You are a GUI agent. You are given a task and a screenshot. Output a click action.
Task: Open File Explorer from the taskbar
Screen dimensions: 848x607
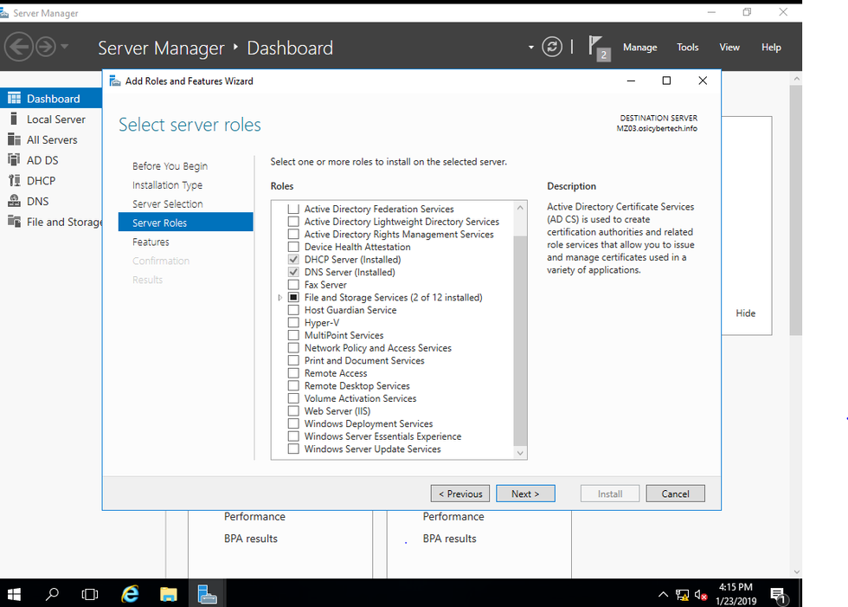(169, 595)
